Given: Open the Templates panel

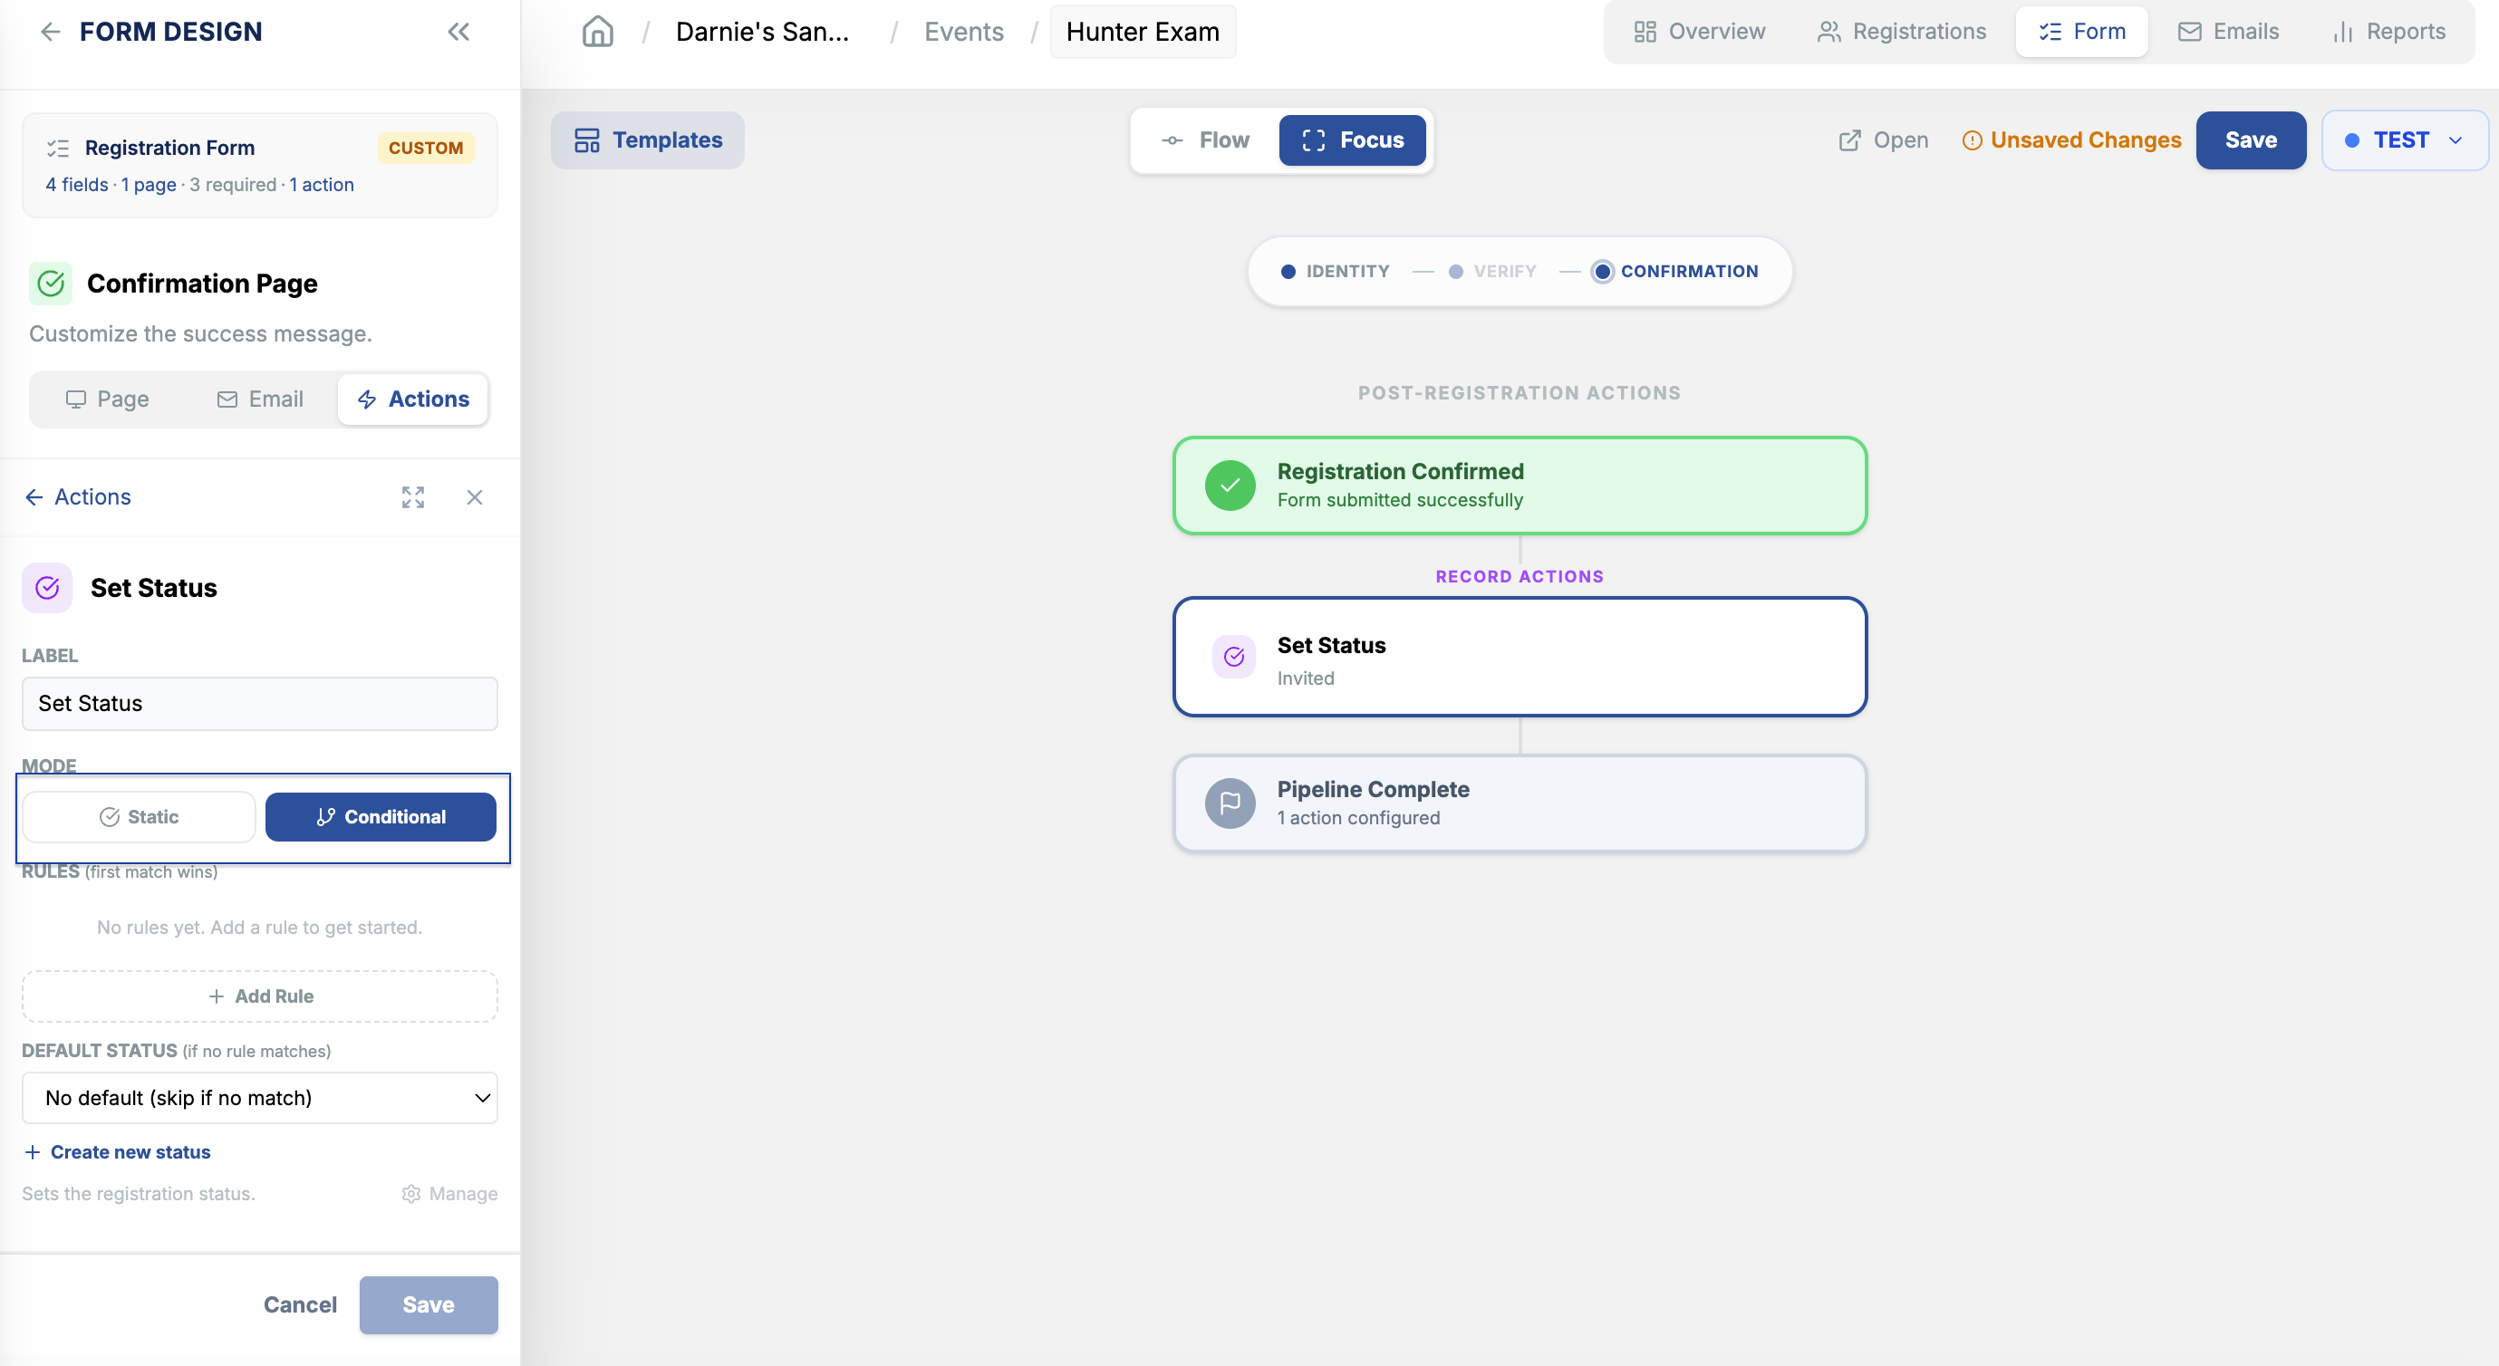Looking at the screenshot, I should click(648, 139).
